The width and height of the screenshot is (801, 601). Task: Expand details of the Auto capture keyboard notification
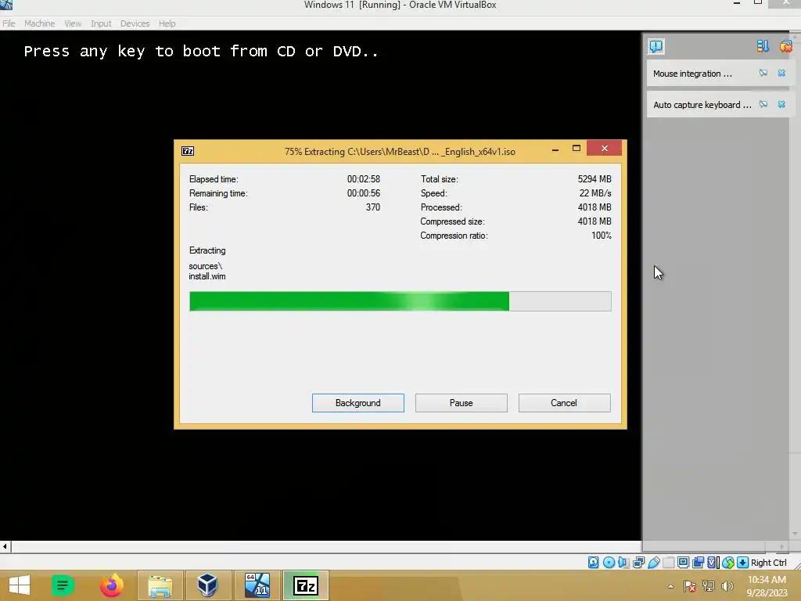(x=763, y=104)
